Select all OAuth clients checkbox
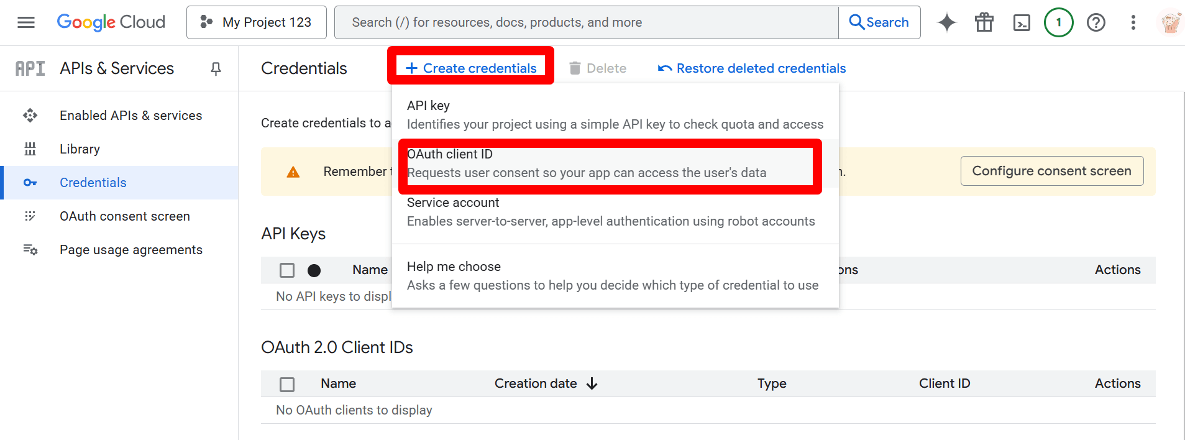This screenshot has height=440, width=1185. click(287, 384)
